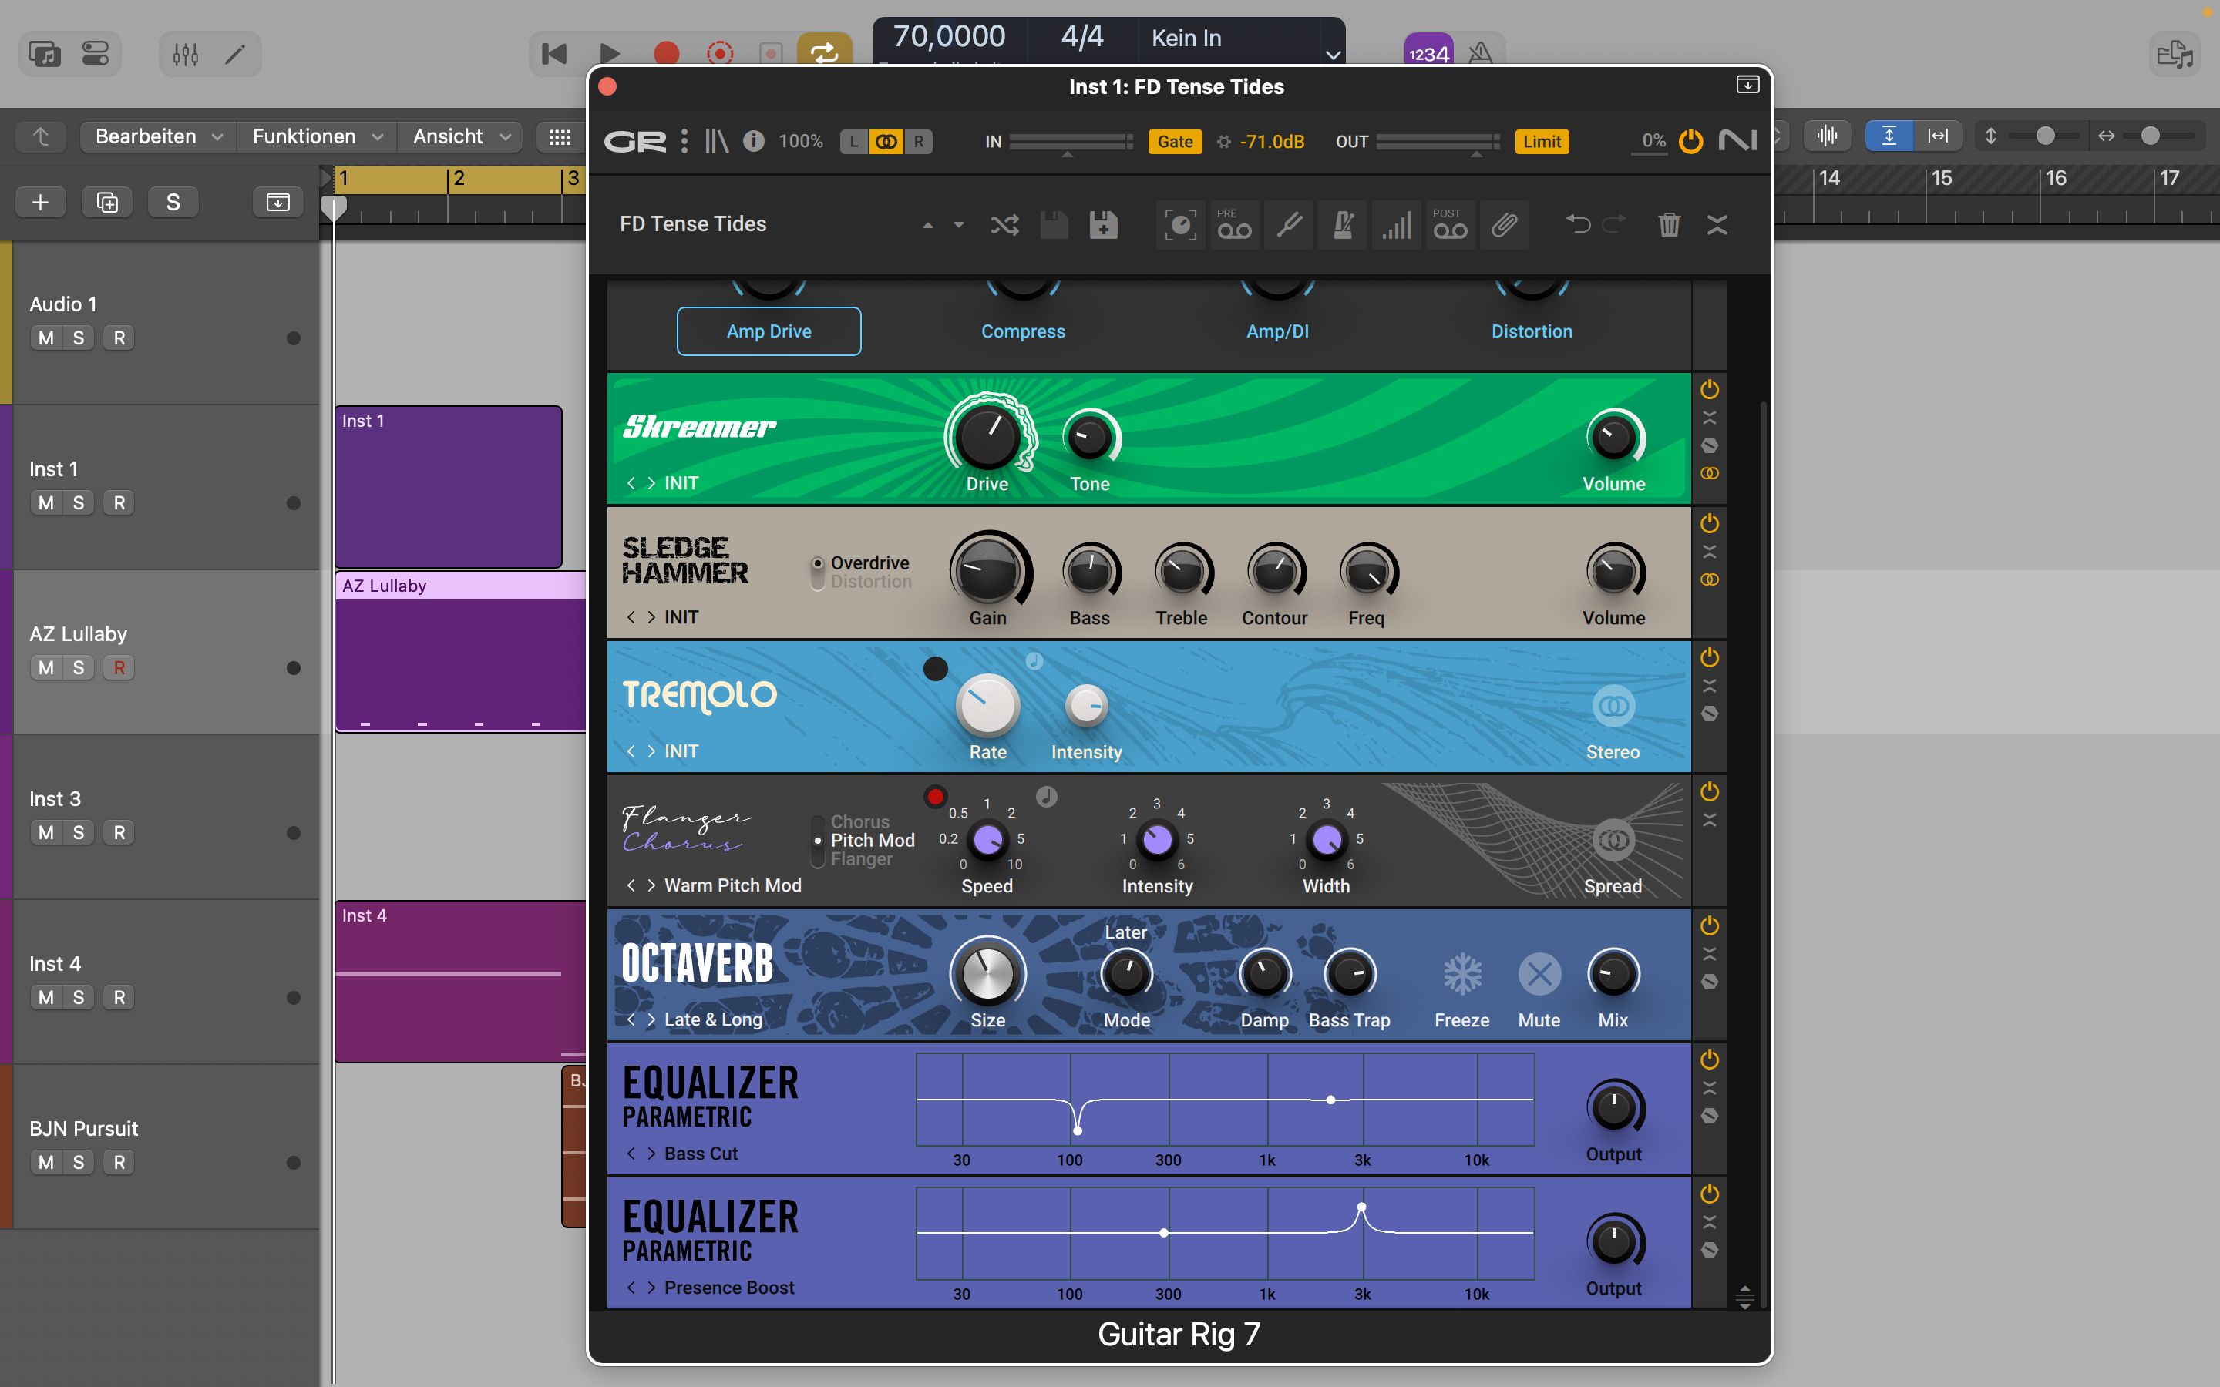Select the Distortion mode on Sledge Hammer
This screenshot has width=2220, height=1387.
pos(870,583)
